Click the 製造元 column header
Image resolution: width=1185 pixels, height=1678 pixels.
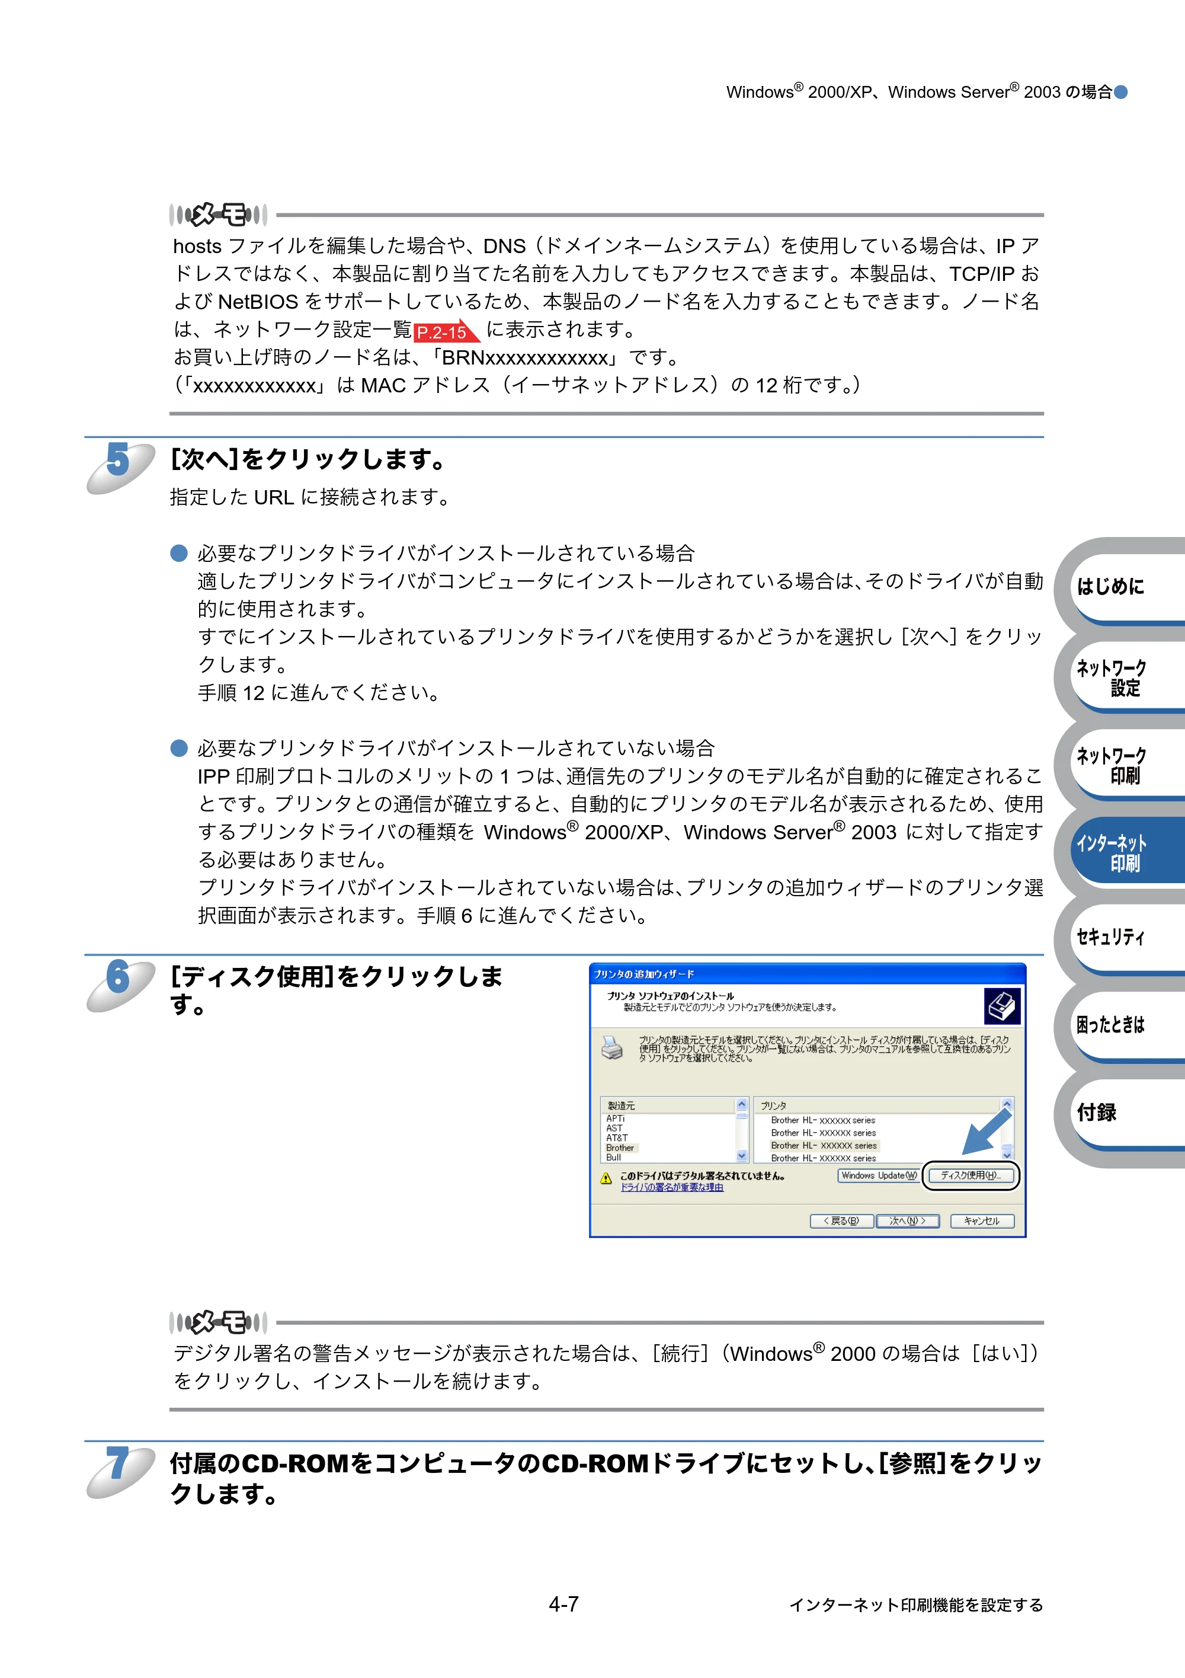pos(668,1105)
